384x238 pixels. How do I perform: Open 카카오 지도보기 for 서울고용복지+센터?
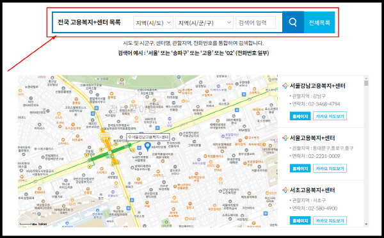click(x=330, y=168)
